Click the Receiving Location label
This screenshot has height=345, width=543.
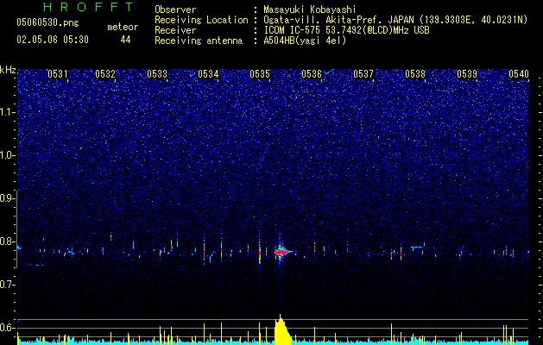tap(201, 20)
